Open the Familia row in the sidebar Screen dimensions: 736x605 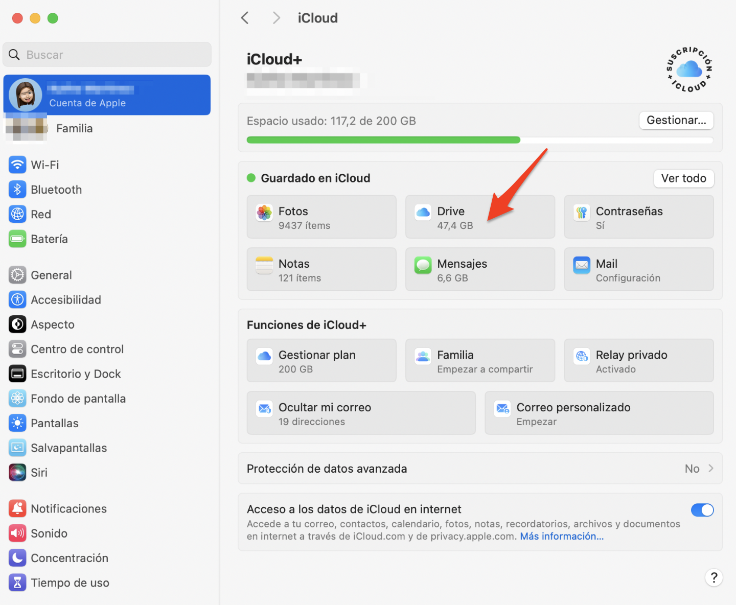click(x=107, y=128)
